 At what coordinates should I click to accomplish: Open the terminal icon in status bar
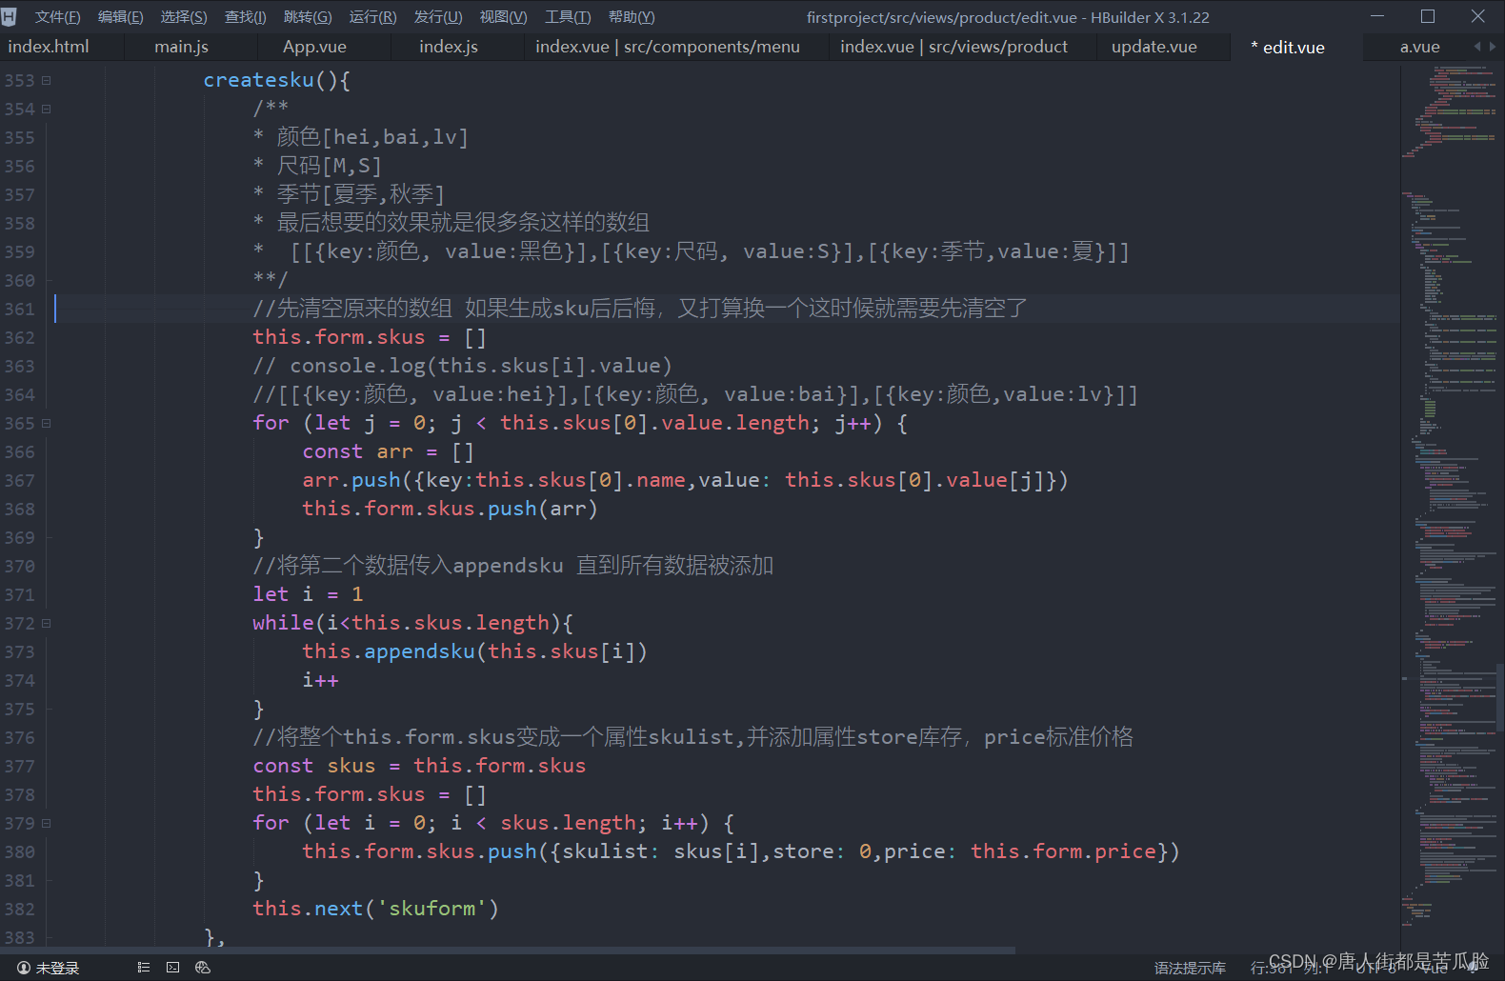pyautogui.click(x=172, y=968)
